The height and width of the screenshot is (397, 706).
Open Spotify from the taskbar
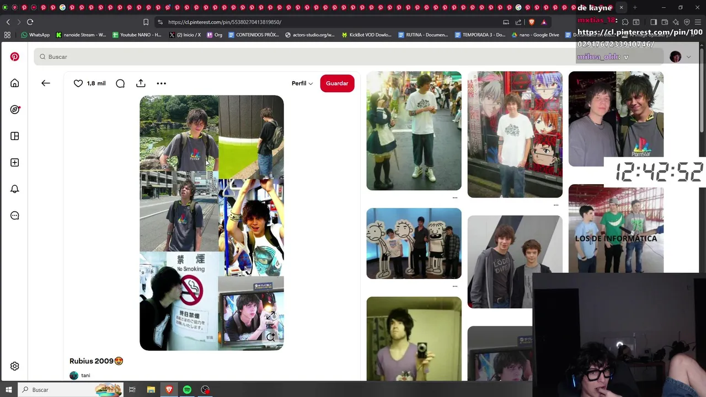click(x=187, y=390)
